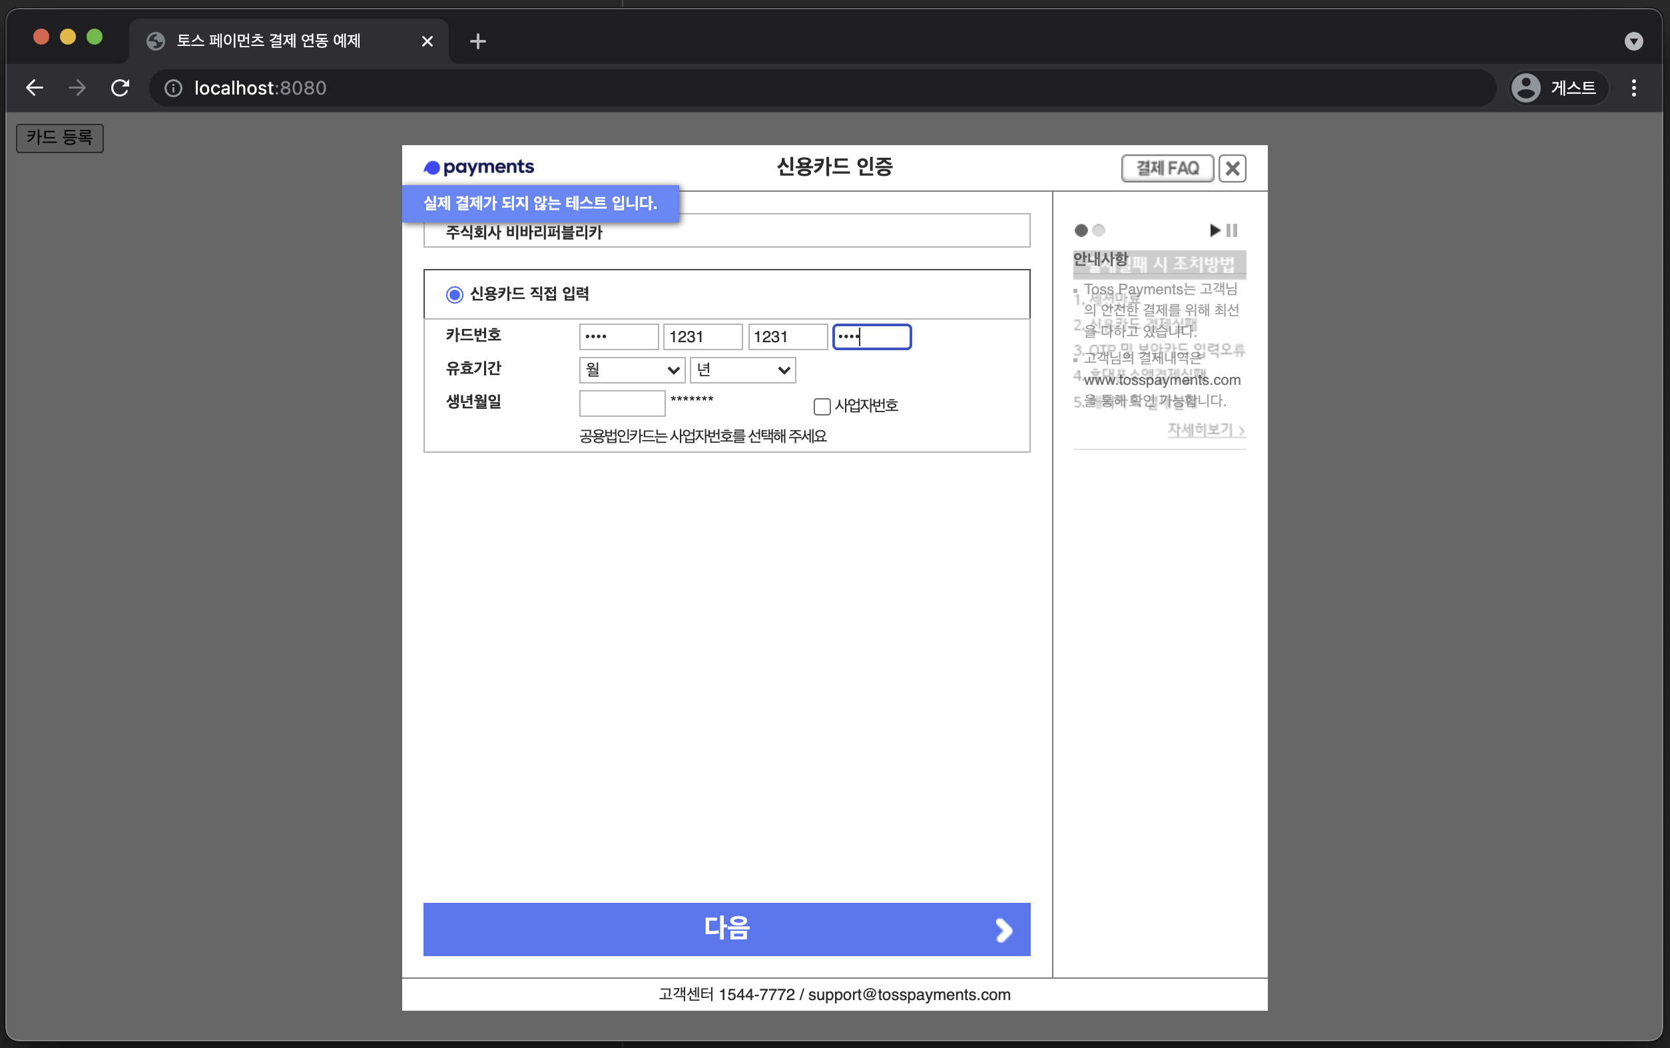Reload the localhost page
This screenshot has height=1048, width=1670.
(120, 88)
